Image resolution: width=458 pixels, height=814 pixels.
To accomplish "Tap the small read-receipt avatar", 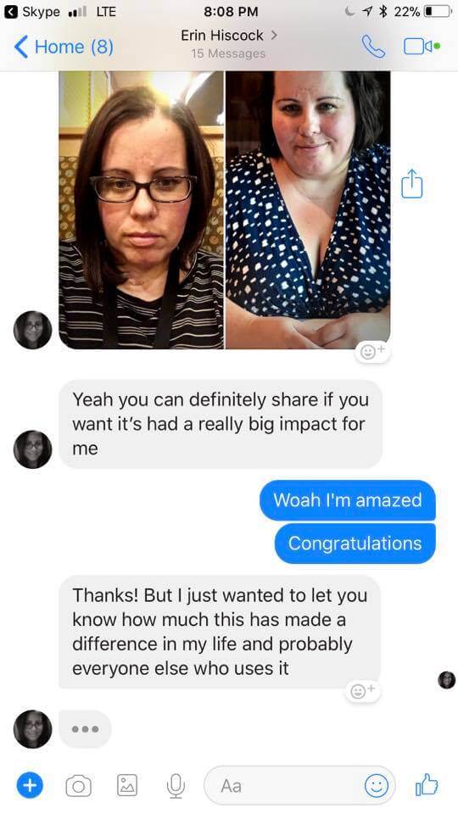I will 447,679.
